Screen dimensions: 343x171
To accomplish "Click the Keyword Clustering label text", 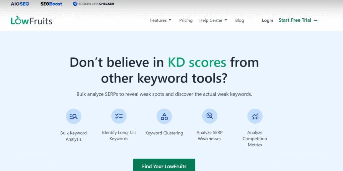I will (164, 133).
